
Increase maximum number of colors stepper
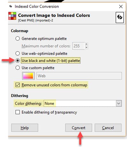click(87, 44)
